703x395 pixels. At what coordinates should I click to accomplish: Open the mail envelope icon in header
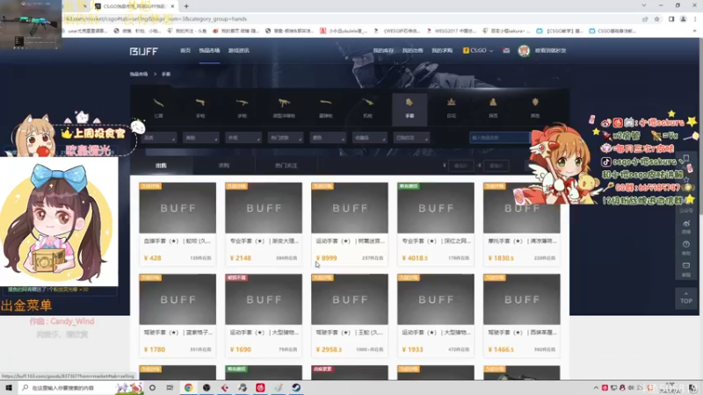click(x=506, y=51)
